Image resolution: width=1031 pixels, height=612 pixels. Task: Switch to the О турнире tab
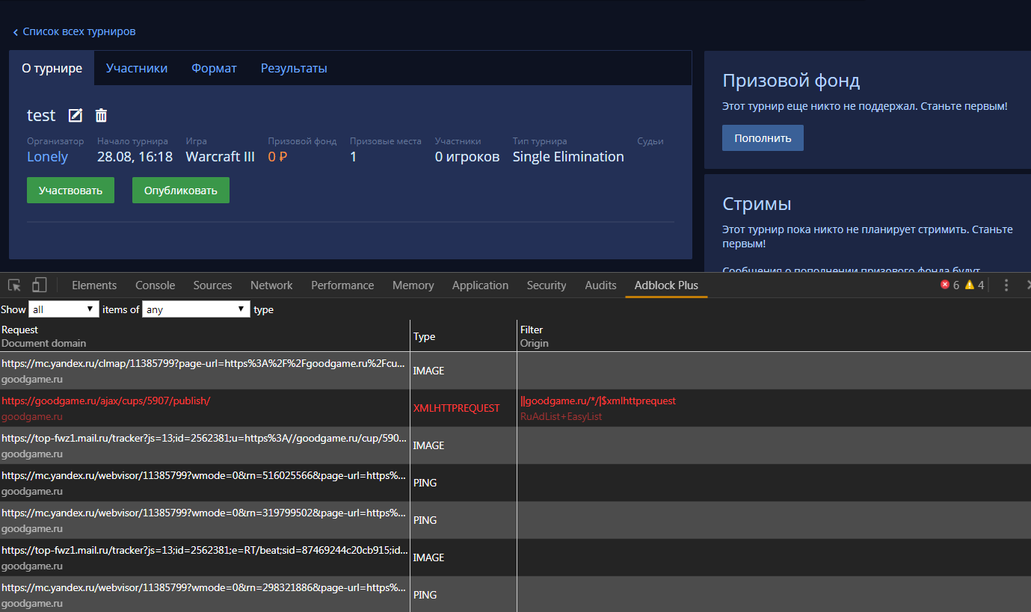pos(52,68)
